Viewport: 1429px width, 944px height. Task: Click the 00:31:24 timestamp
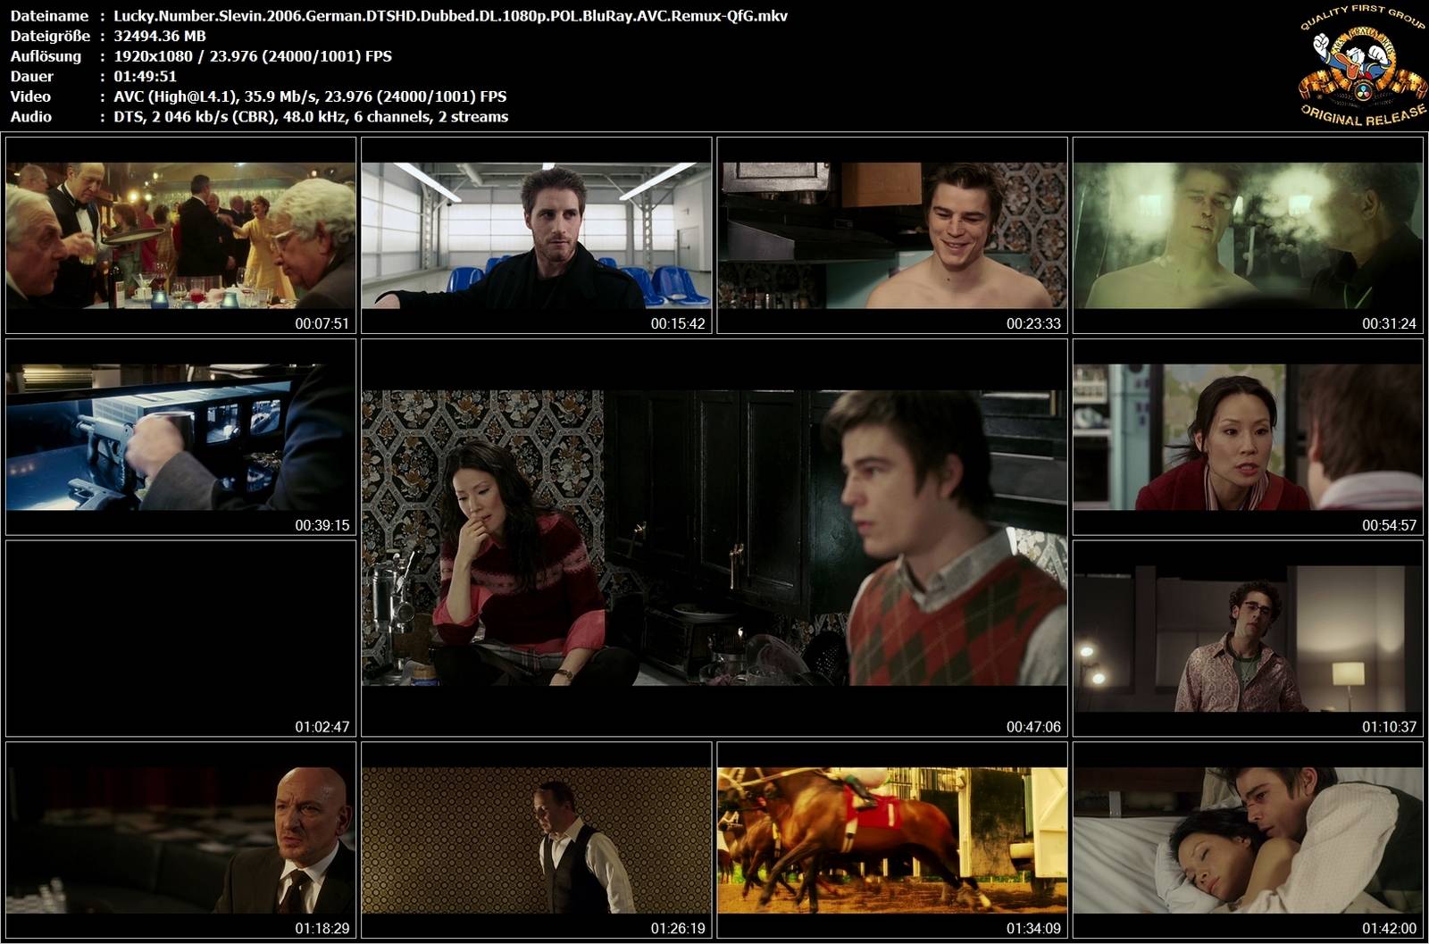pyautogui.click(x=1389, y=324)
